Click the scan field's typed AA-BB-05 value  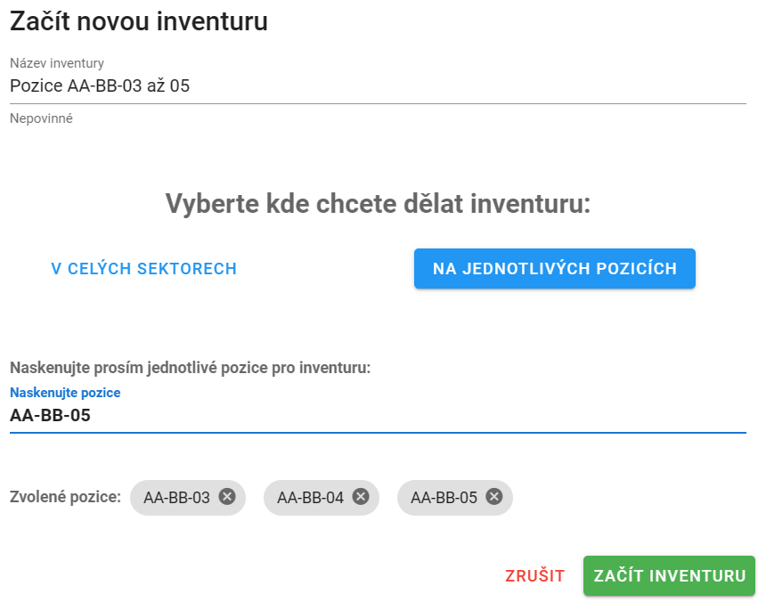[50, 416]
